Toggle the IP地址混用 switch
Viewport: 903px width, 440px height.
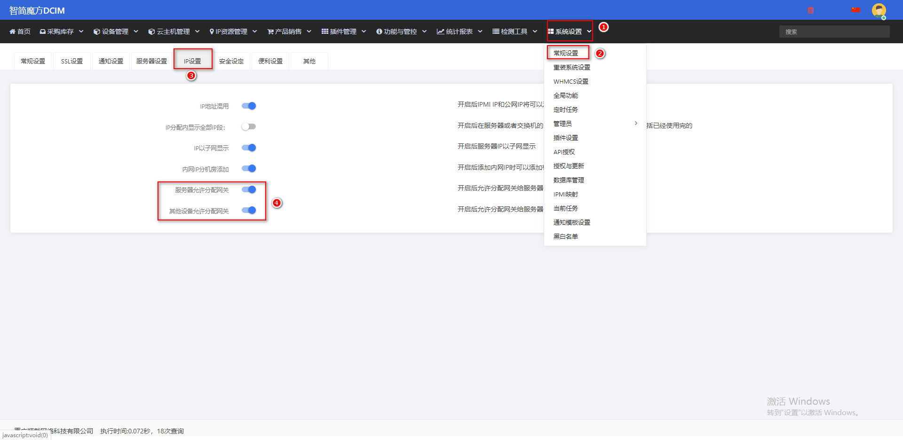tap(249, 106)
